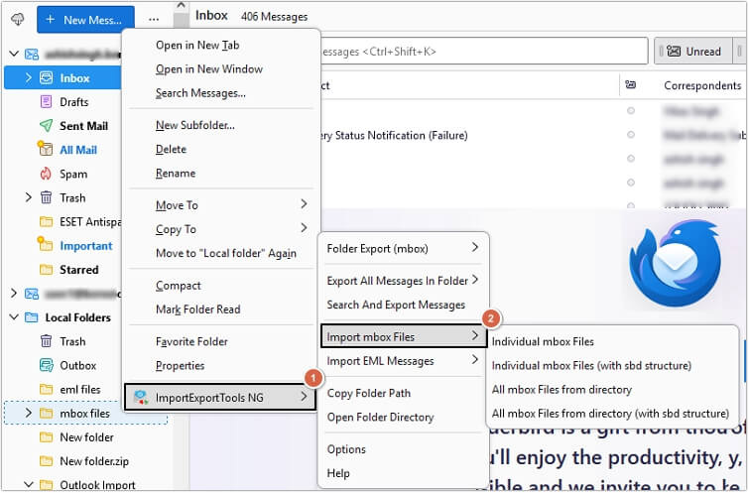
Task: Toggle read status of Status Notification message
Action: [631, 135]
